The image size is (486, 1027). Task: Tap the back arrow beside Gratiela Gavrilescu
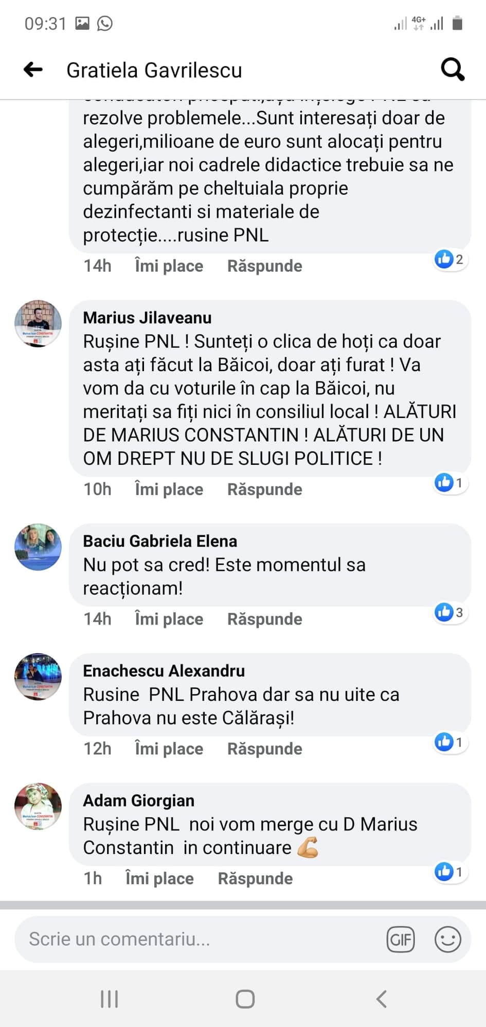[33, 69]
